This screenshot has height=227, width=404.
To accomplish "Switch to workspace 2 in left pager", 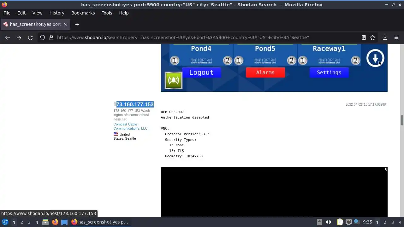I will coord(21,222).
